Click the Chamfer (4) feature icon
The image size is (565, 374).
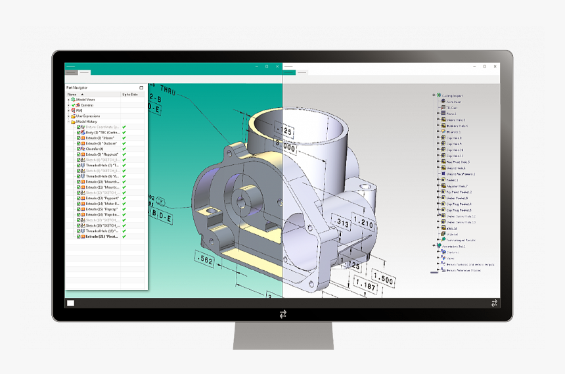83,149
